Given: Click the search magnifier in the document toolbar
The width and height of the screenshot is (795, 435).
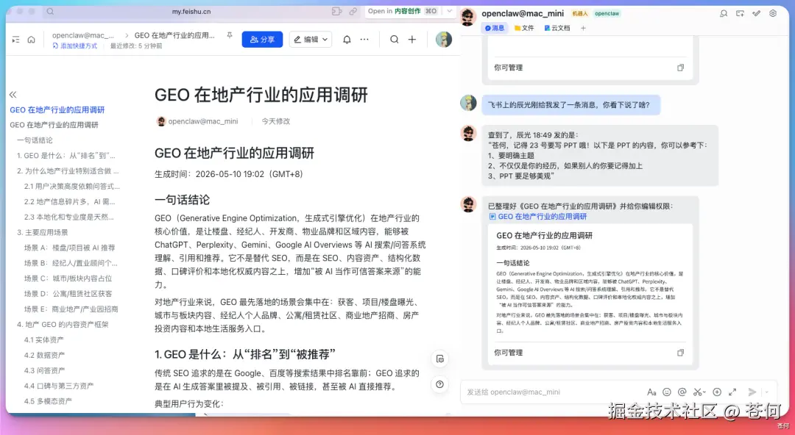Looking at the screenshot, I should 394,40.
